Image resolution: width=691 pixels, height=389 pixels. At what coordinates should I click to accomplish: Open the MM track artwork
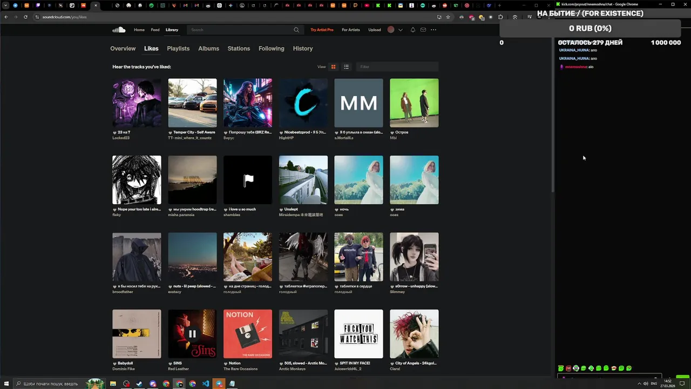(x=358, y=103)
